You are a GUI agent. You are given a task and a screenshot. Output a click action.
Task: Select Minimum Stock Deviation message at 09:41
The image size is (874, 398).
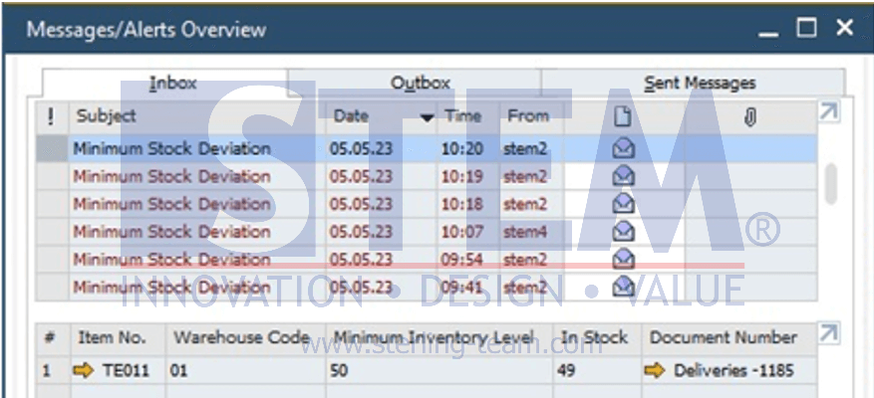pos(427,287)
